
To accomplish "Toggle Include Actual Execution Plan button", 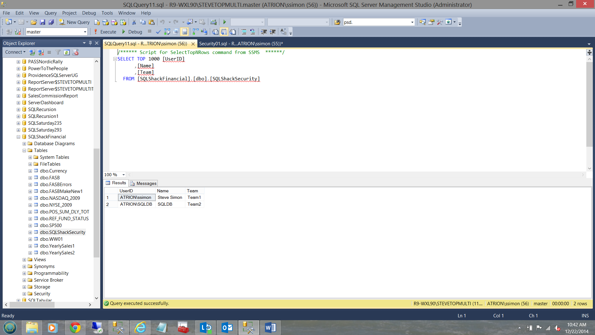I will tap(196, 32).
